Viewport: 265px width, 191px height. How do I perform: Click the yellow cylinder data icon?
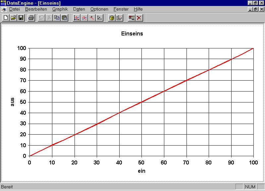tap(112, 18)
